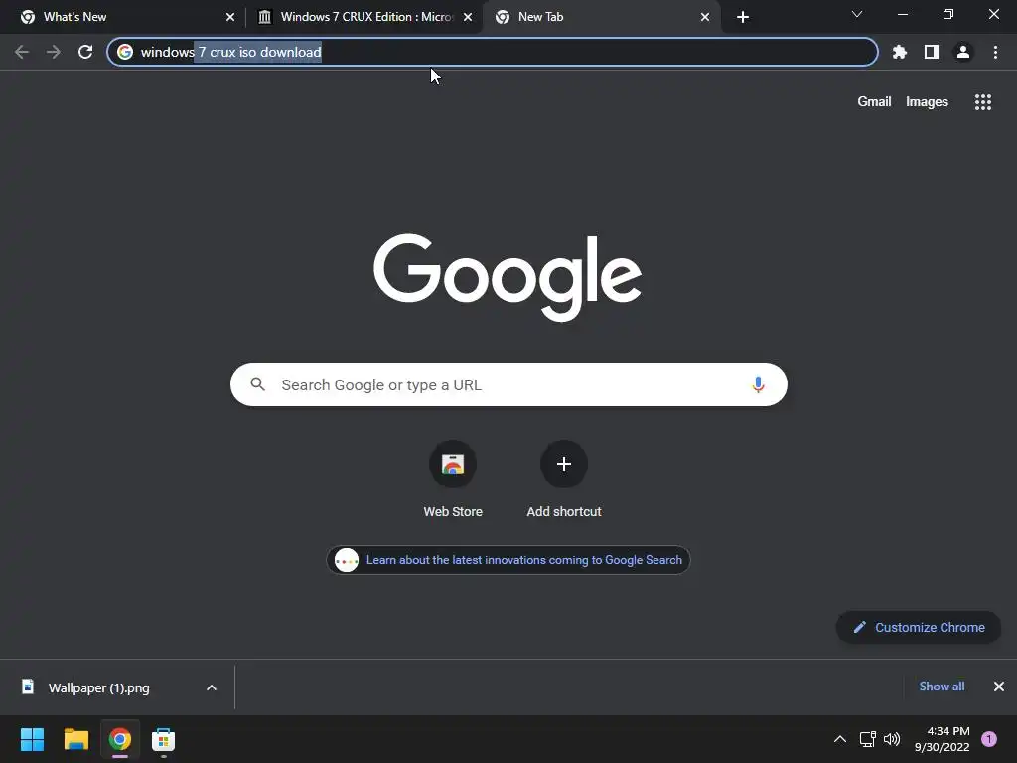Open network status in system tray
Screen dimensions: 1017x763
pos(867,739)
